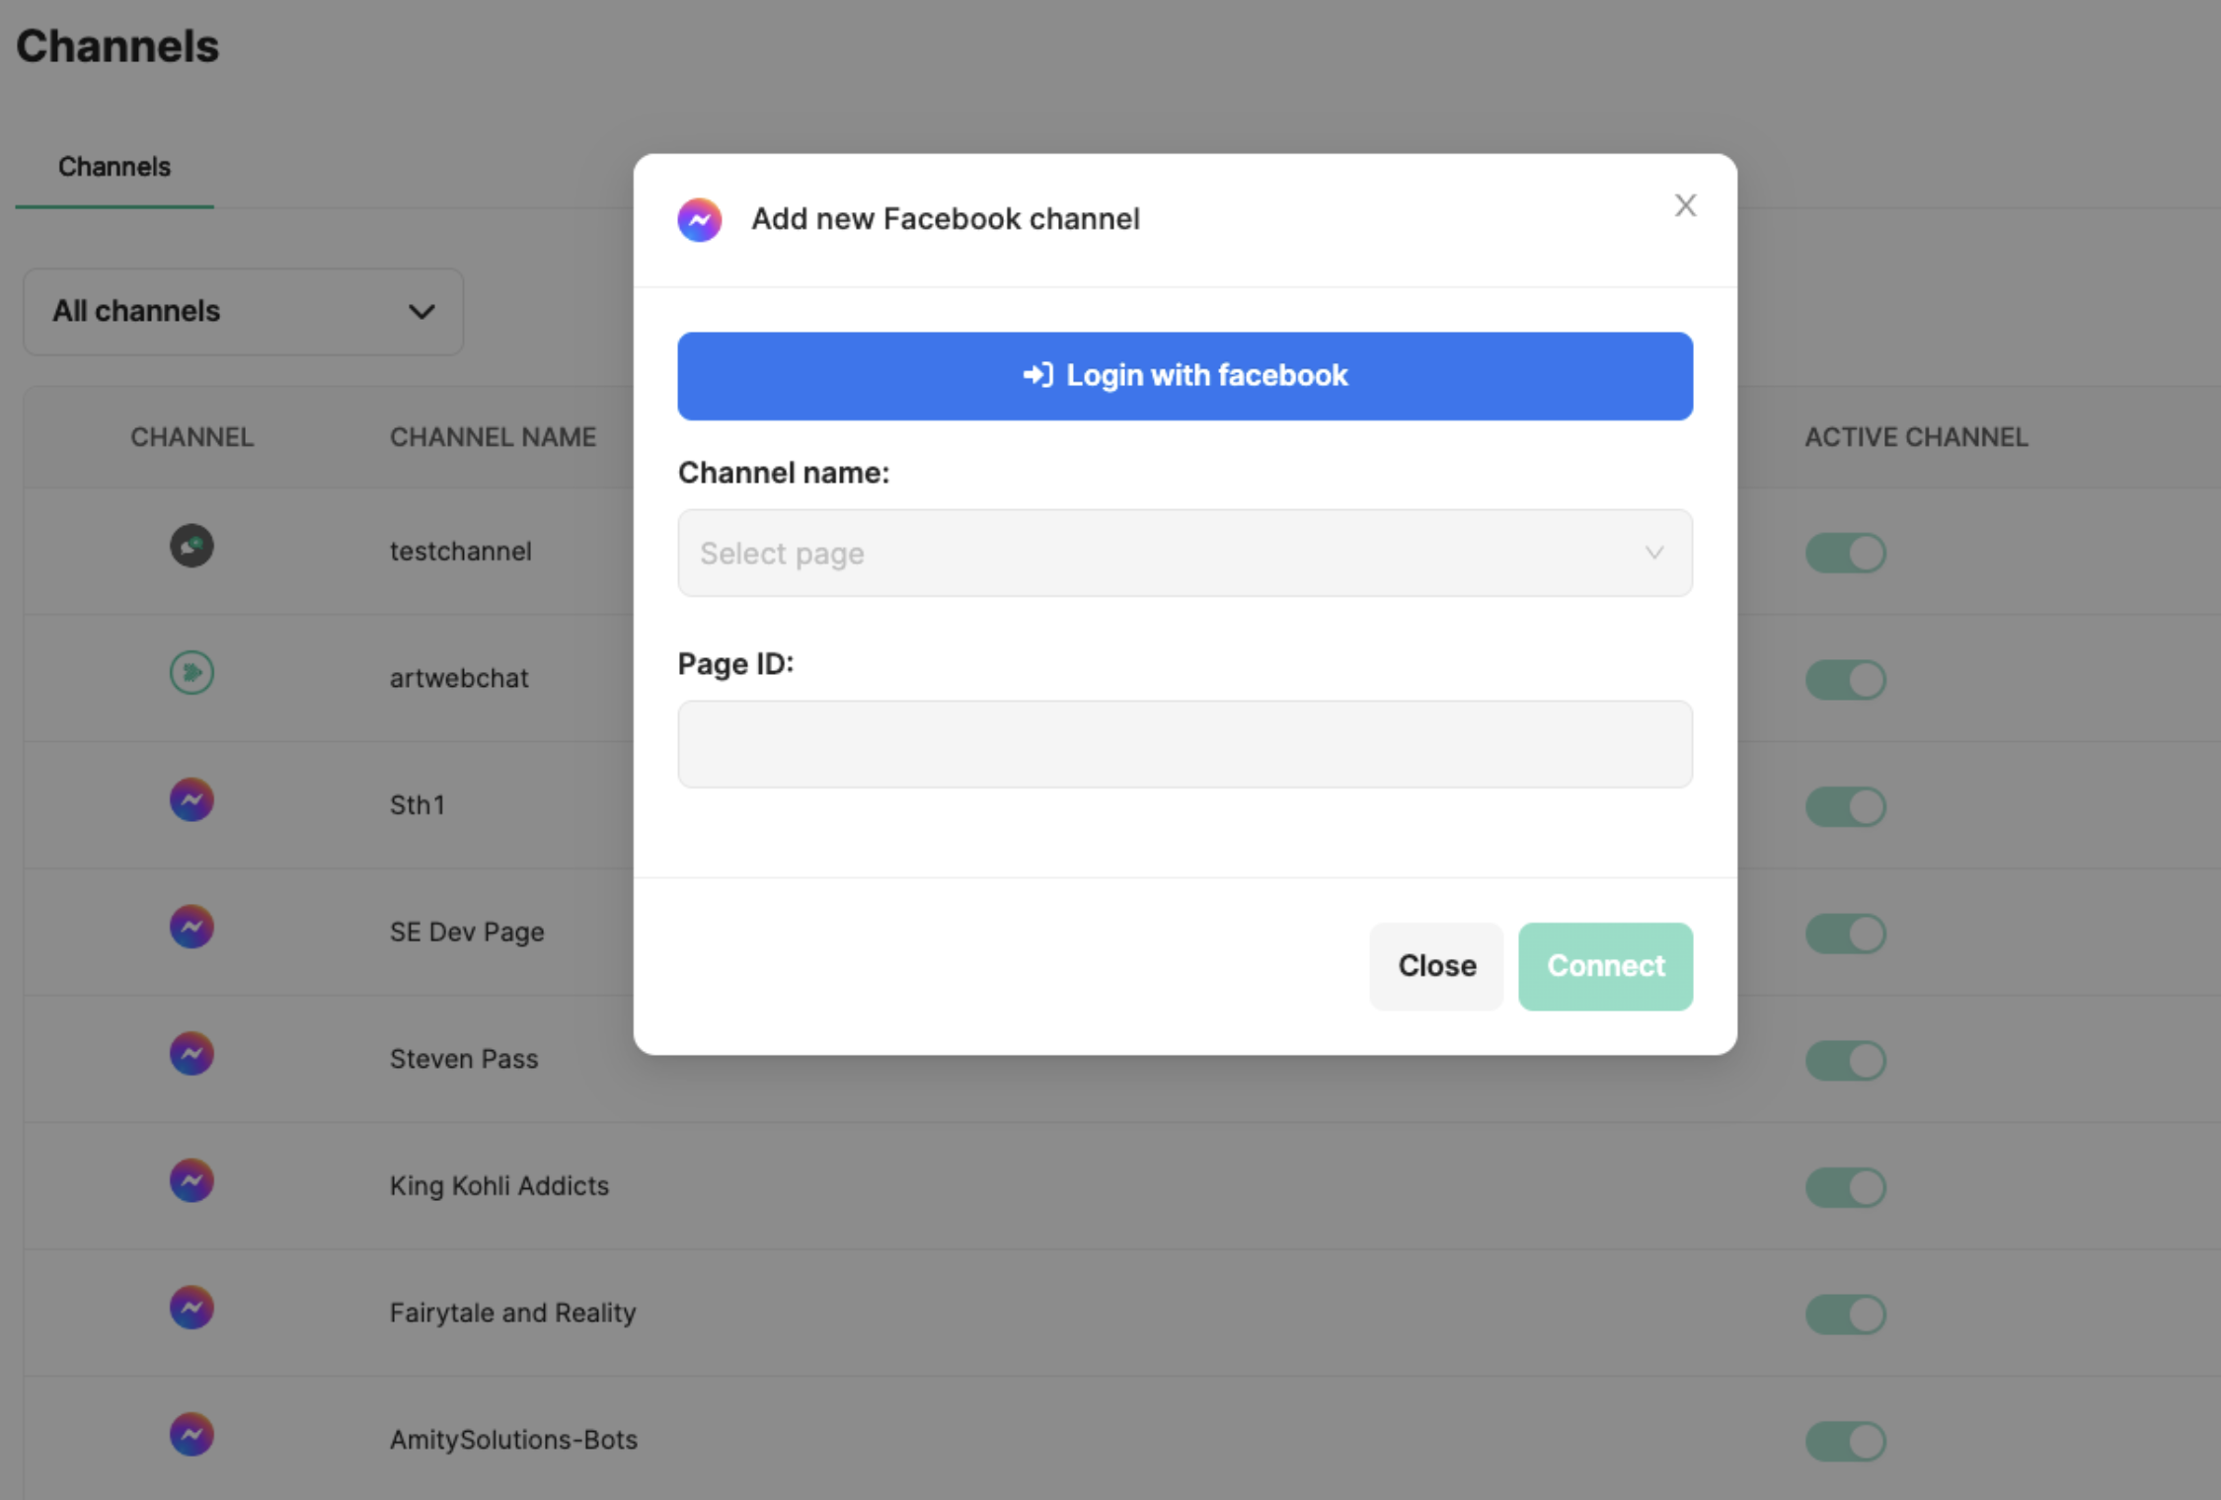The height and width of the screenshot is (1500, 2221).
Task: Click the Sth1 Messenger channel icon
Action: 191,800
